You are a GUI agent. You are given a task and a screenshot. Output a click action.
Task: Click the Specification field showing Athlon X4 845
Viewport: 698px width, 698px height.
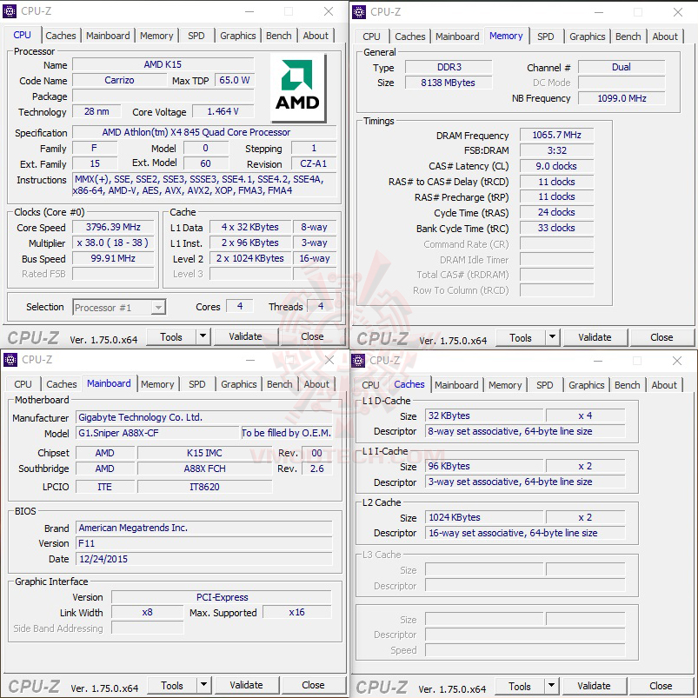204,133
